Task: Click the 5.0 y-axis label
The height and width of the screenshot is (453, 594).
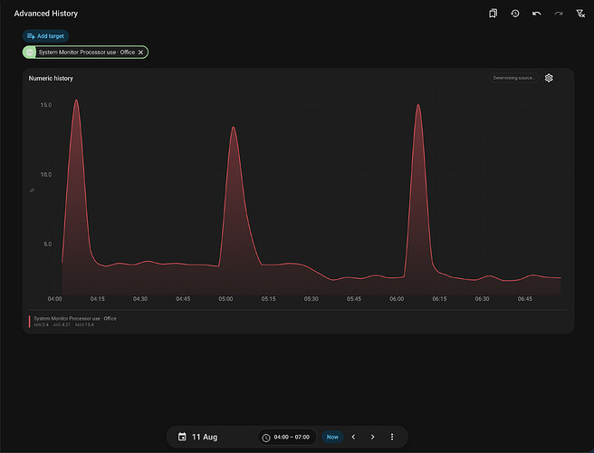Action: click(48, 244)
